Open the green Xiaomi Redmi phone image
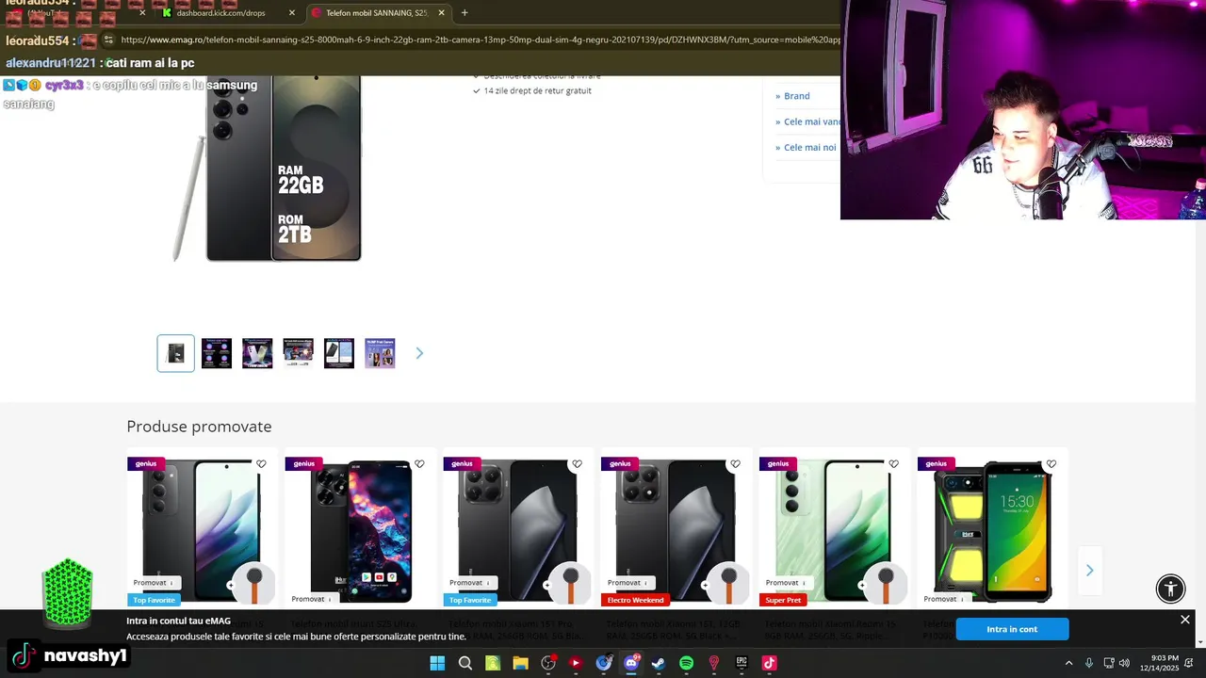 click(x=834, y=530)
